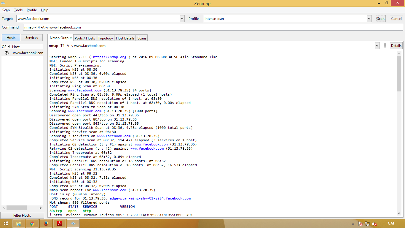Follow the https://nmap.org link
The height and width of the screenshot is (228, 405).
[x=110, y=57]
